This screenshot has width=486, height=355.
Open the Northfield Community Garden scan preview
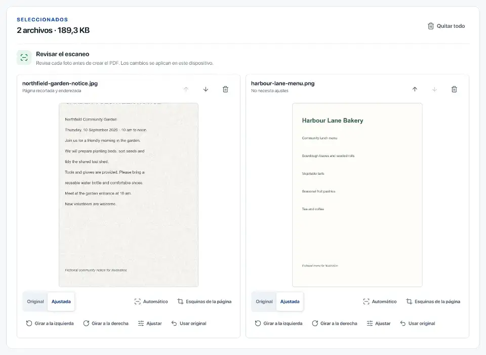(x=129, y=194)
